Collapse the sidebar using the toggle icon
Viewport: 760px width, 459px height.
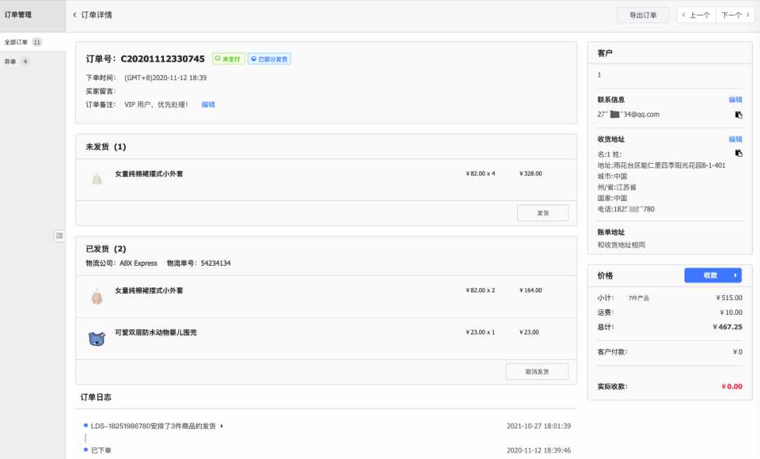tap(59, 235)
